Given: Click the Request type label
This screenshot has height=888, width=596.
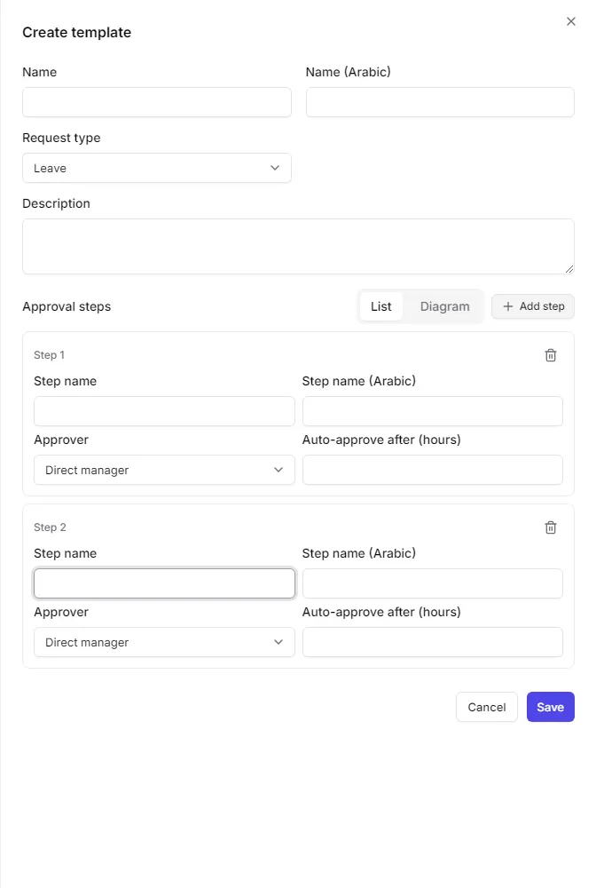Looking at the screenshot, I should click(x=61, y=138).
